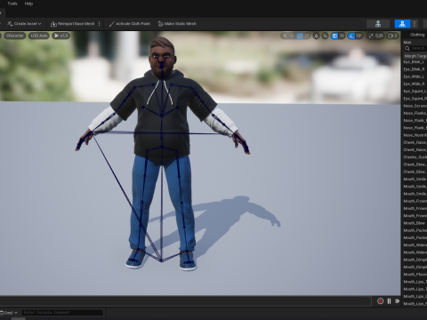Select morph target Eye_Squint_L
Viewport: 427px width, 320px height.
click(415, 91)
